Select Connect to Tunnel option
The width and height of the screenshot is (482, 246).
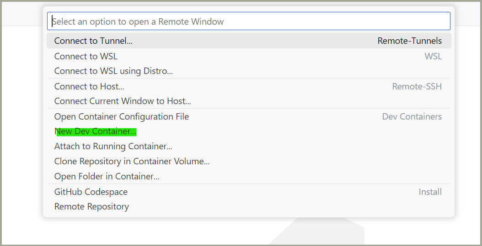point(249,41)
